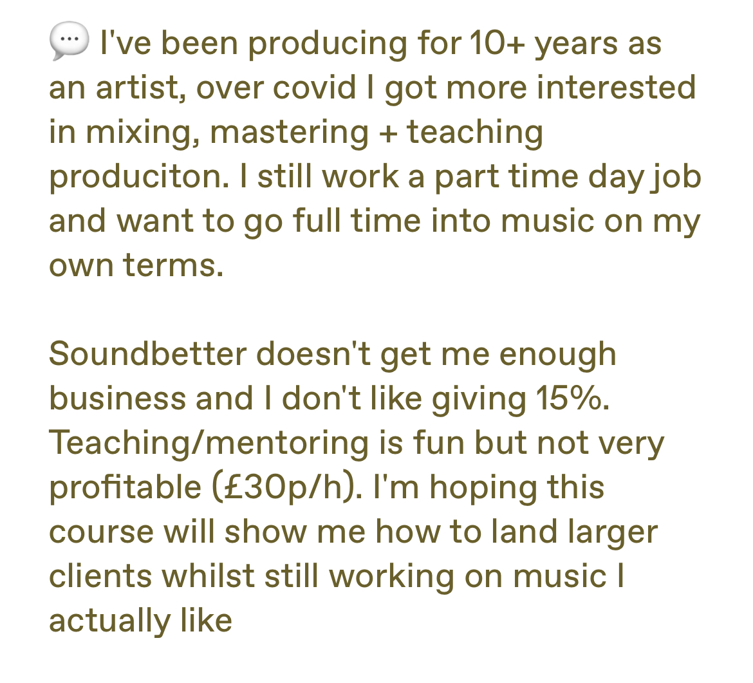Click the word "Soundbetter"
The height and width of the screenshot is (683, 753).
coord(147,354)
